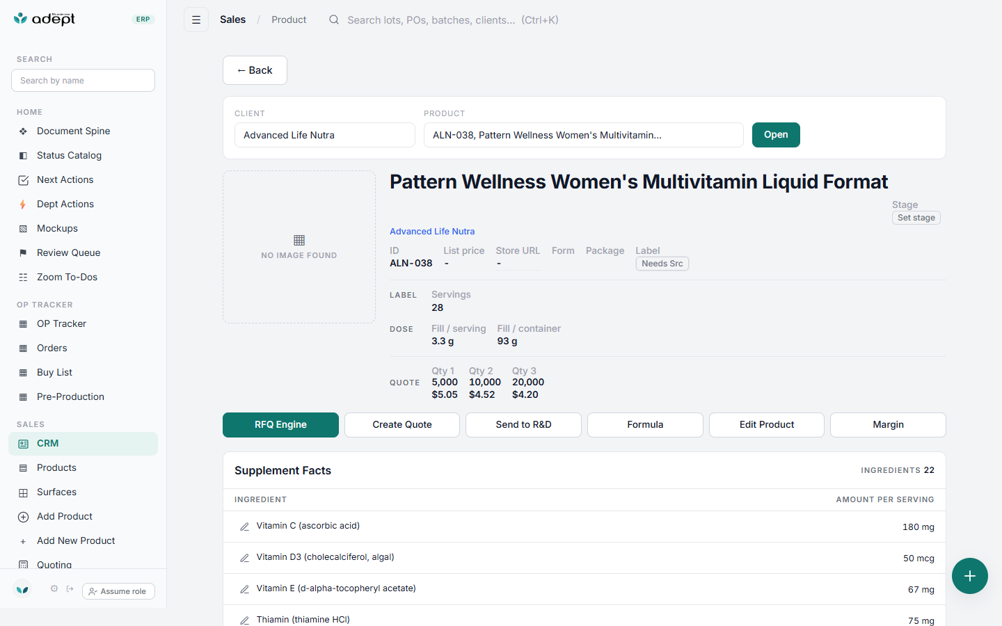Focus the global search lots, POs, batches field
Screen dimensions: 1002x626
(x=453, y=20)
